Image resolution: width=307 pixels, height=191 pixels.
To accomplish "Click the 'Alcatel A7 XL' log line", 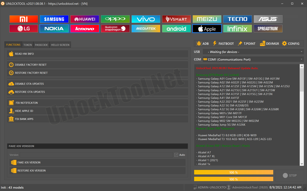I will [x=205, y=156].
